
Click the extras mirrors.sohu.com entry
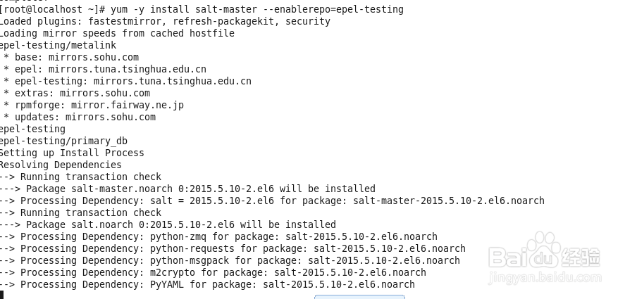point(85,93)
